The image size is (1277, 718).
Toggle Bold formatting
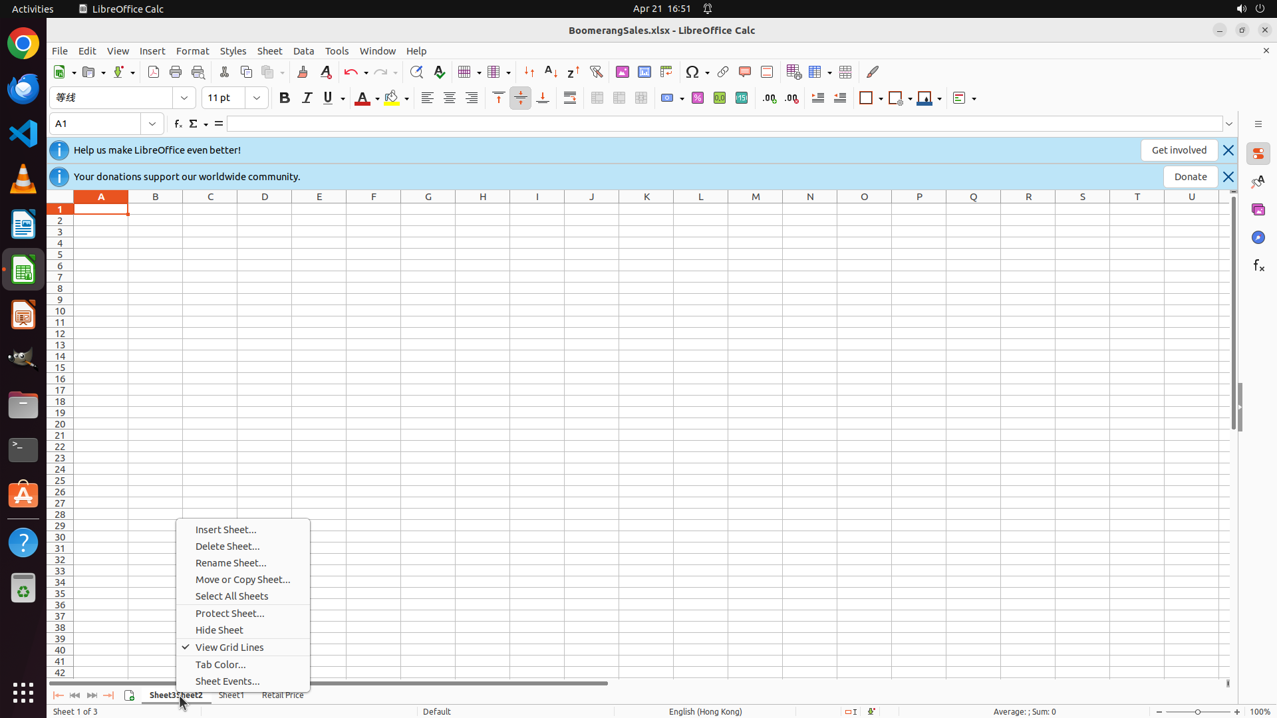(x=285, y=98)
